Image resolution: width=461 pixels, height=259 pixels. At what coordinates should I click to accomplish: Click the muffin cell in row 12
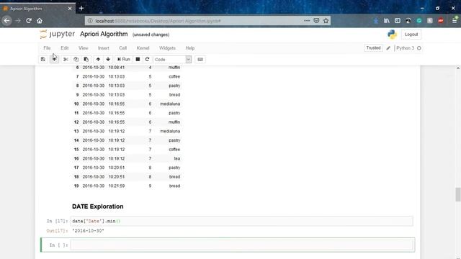click(x=174, y=122)
